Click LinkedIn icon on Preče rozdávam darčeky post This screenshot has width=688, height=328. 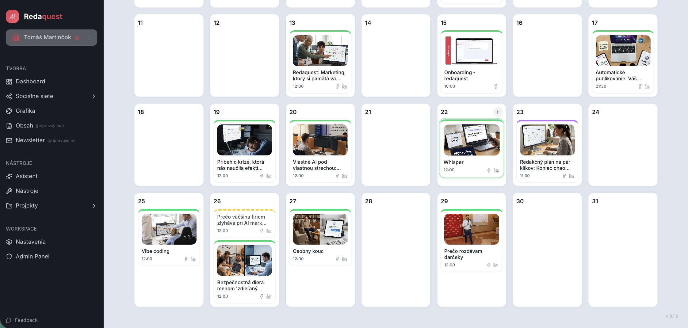tap(496, 265)
